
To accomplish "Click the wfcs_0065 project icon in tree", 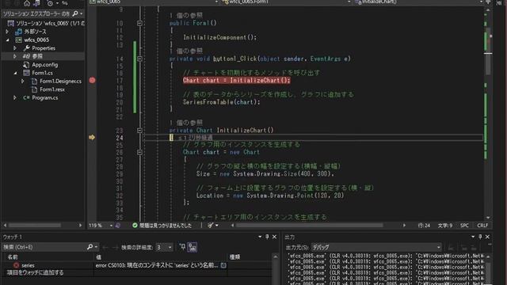I will click(x=19, y=40).
